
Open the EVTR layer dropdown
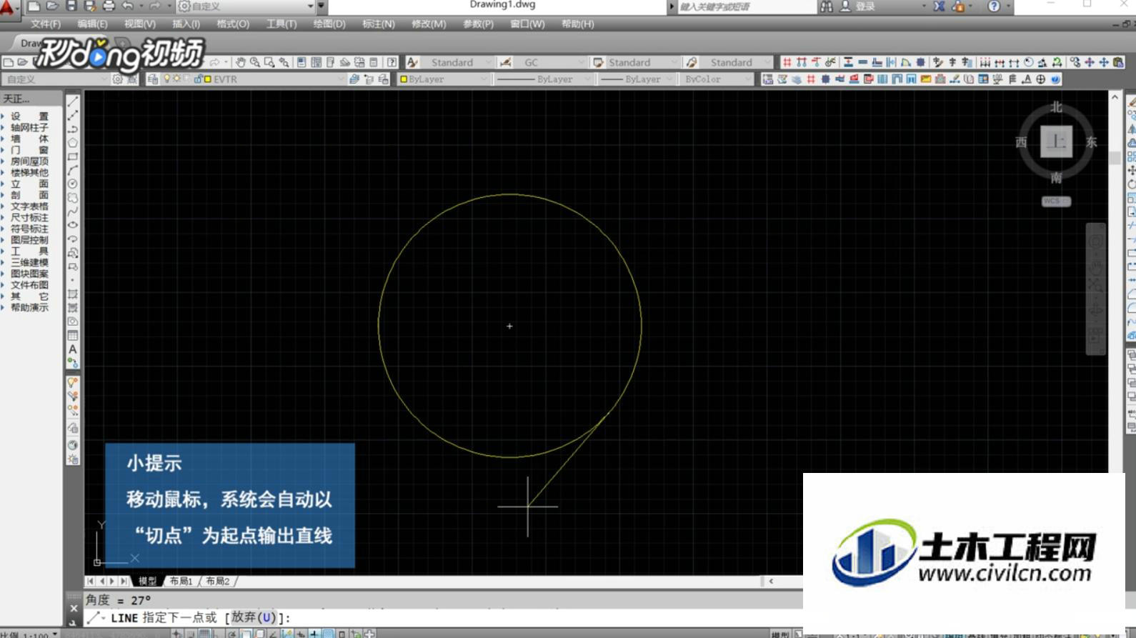[246, 79]
